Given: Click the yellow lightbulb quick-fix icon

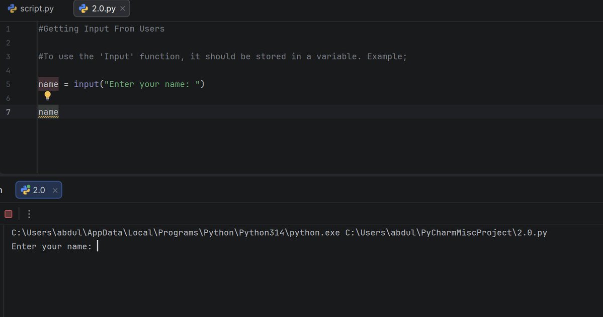Looking at the screenshot, I should pyautogui.click(x=47, y=95).
